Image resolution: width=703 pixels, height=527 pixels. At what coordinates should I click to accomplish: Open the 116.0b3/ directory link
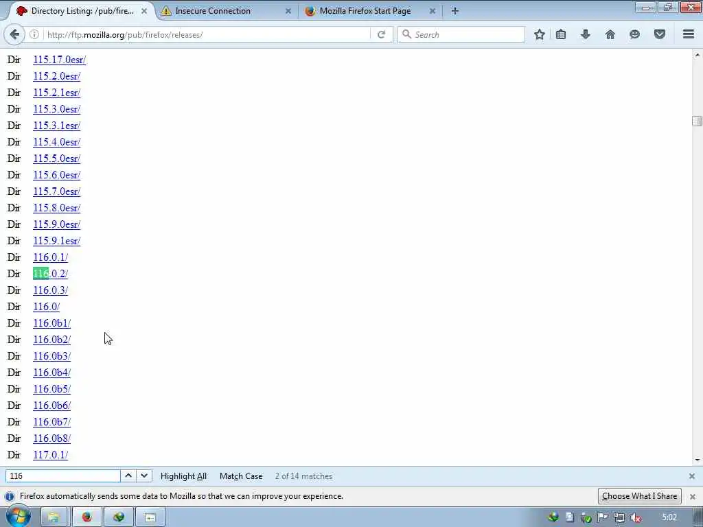pos(51,356)
